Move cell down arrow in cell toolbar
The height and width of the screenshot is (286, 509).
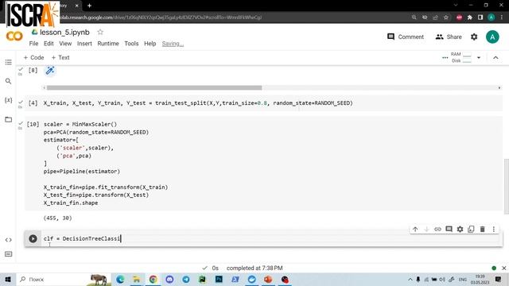coord(426,230)
